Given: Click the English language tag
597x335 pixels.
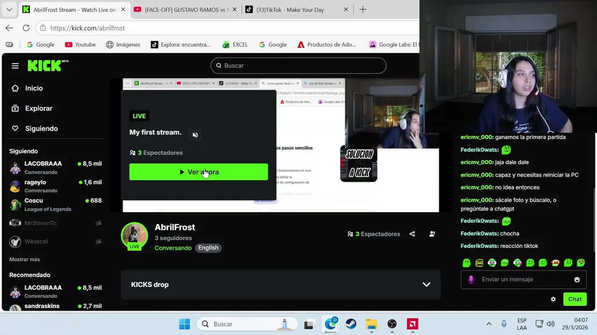Looking at the screenshot, I should coord(208,248).
